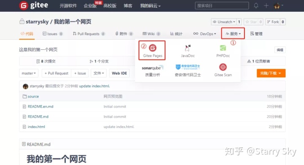The height and width of the screenshot is (165, 304).
Task: Expand the 服务 dropdown menu
Action: [233, 34]
